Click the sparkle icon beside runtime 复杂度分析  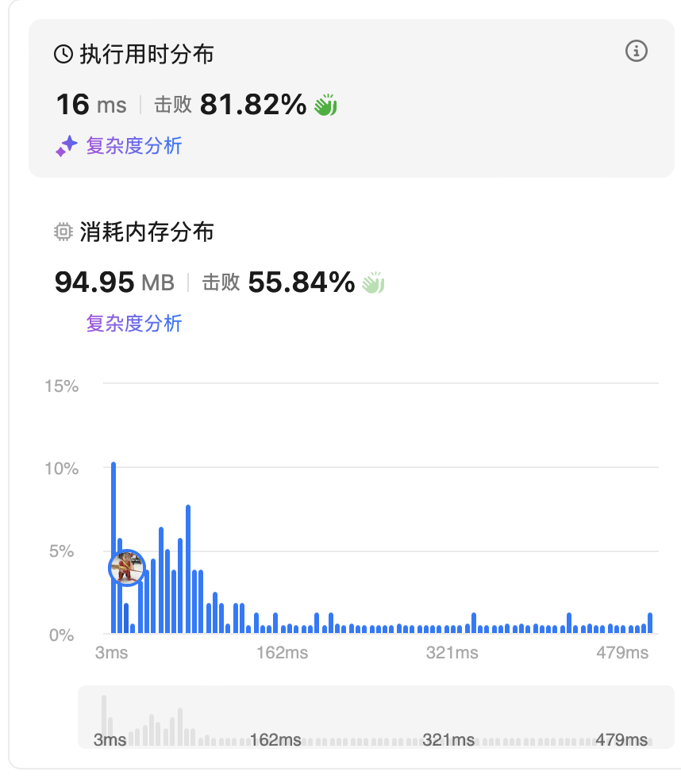pyautogui.click(x=66, y=146)
